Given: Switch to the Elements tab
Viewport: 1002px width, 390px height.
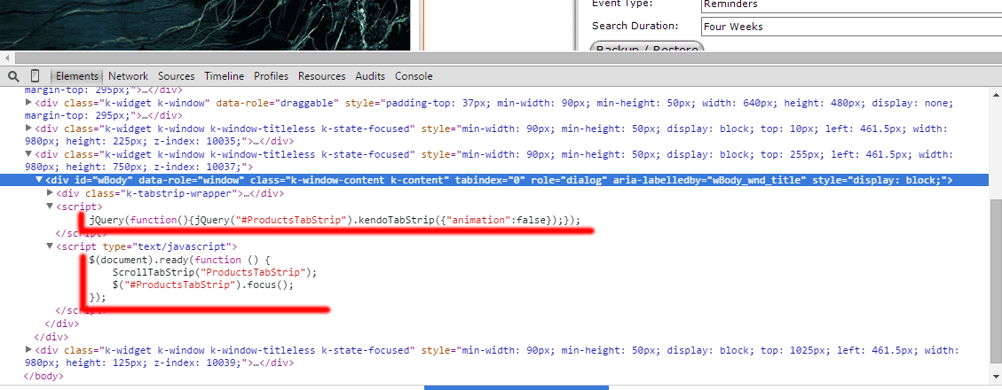Looking at the screenshot, I should tap(76, 76).
